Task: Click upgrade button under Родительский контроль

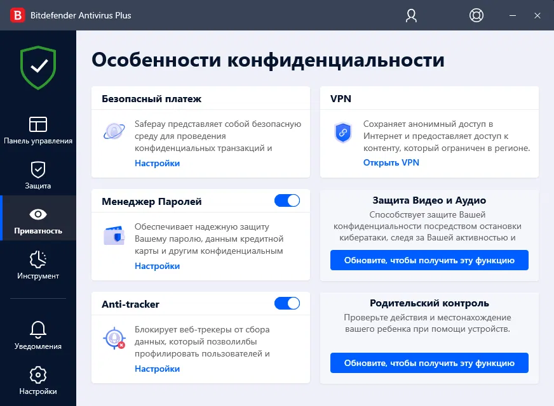Action: click(x=429, y=363)
